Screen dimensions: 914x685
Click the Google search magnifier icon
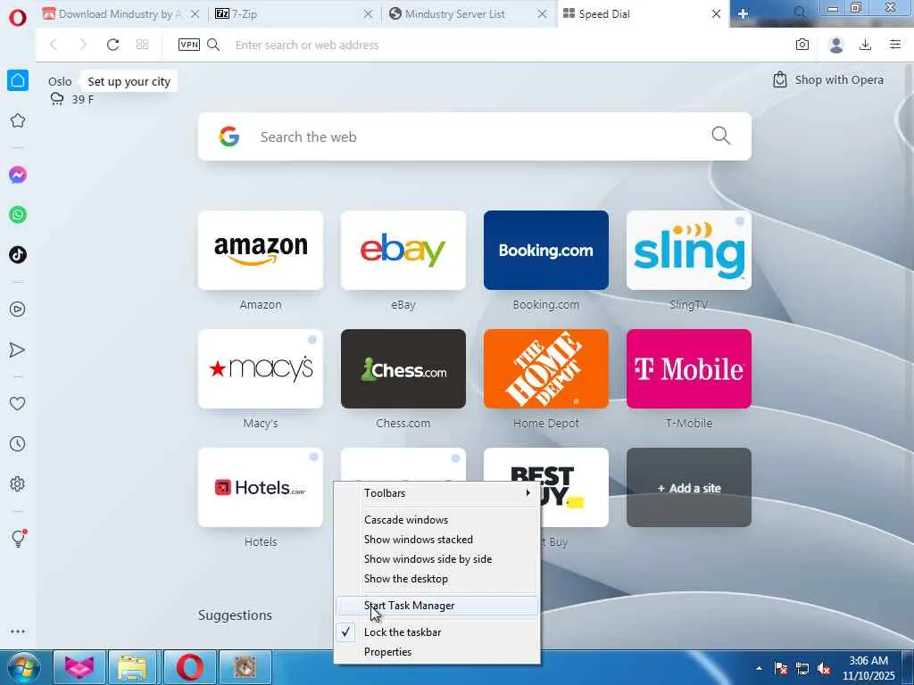pos(721,136)
